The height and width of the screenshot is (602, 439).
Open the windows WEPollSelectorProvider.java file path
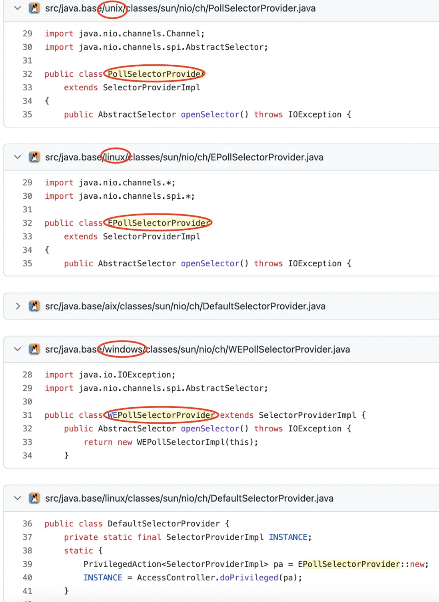point(197,349)
